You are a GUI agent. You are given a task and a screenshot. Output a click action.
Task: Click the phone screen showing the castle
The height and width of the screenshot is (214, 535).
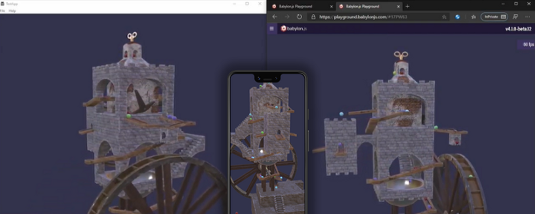click(267, 144)
